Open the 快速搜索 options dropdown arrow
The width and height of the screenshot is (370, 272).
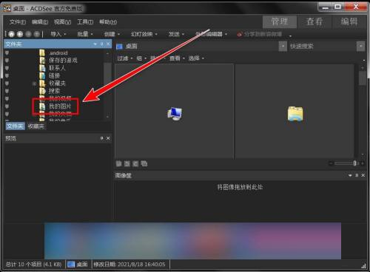tap(360, 46)
